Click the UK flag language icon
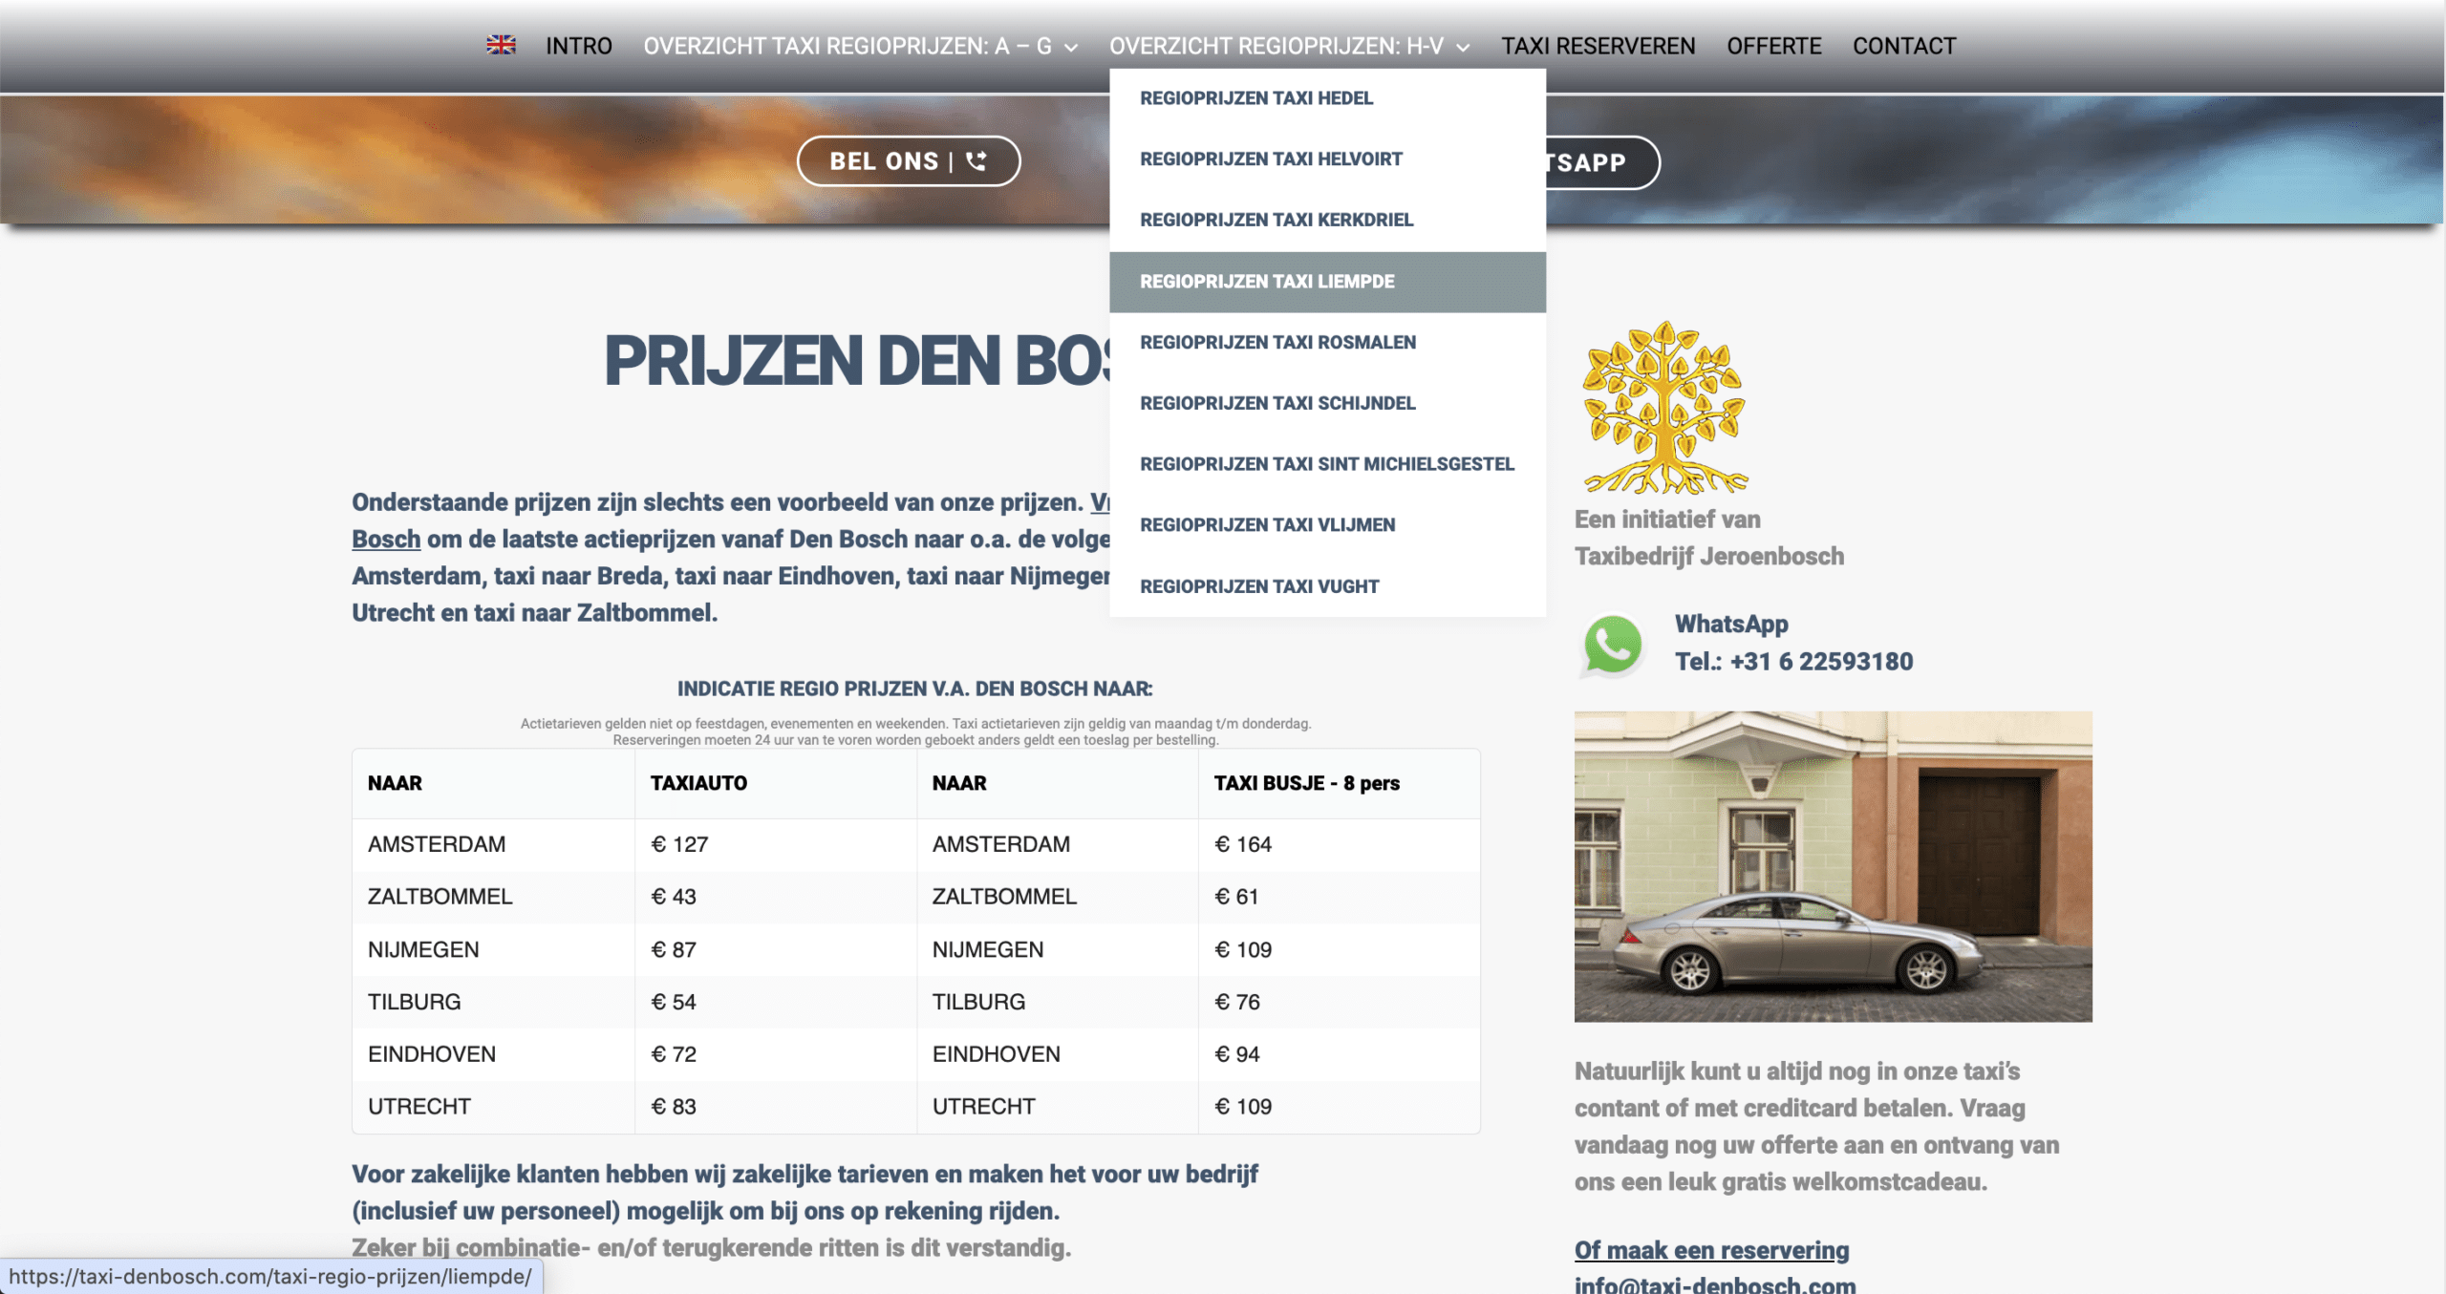 click(501, 45)
